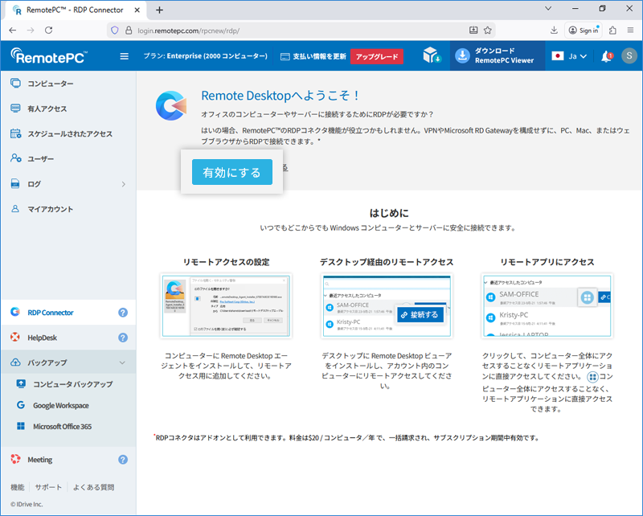Viewport: 643px width, 516px height.
Task: Open the Ja language dropdown
Action: tap(569, 55)
